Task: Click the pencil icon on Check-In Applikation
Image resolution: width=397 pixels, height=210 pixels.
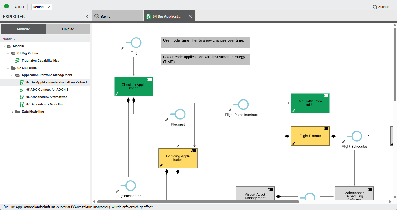Action: (117, 94)
